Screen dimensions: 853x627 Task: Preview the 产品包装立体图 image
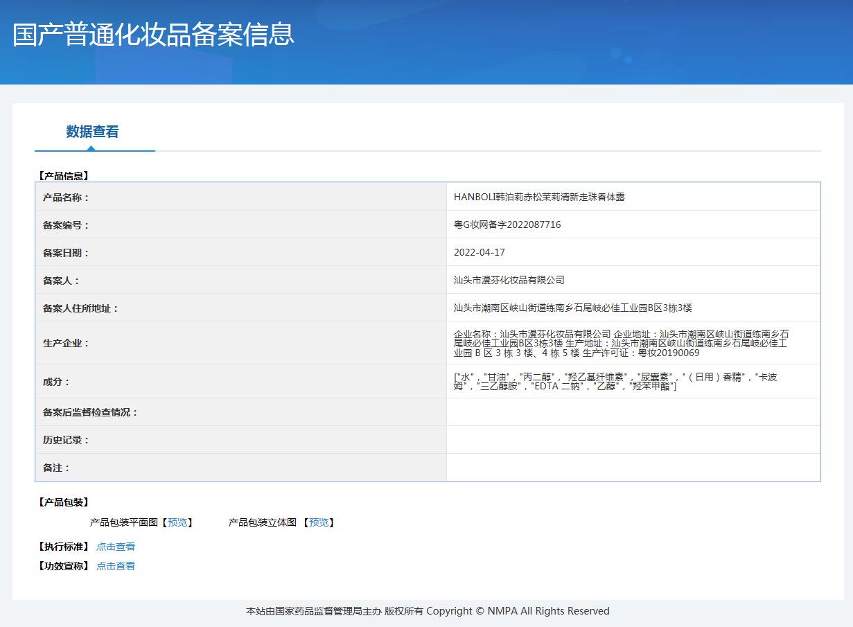[319, 522]
